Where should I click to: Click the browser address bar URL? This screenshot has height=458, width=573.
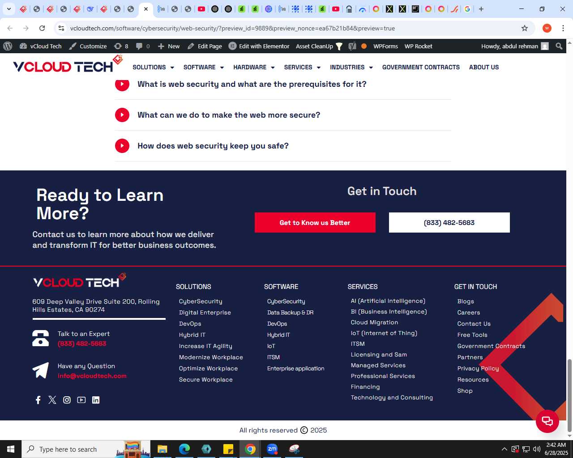coord(232,28)
